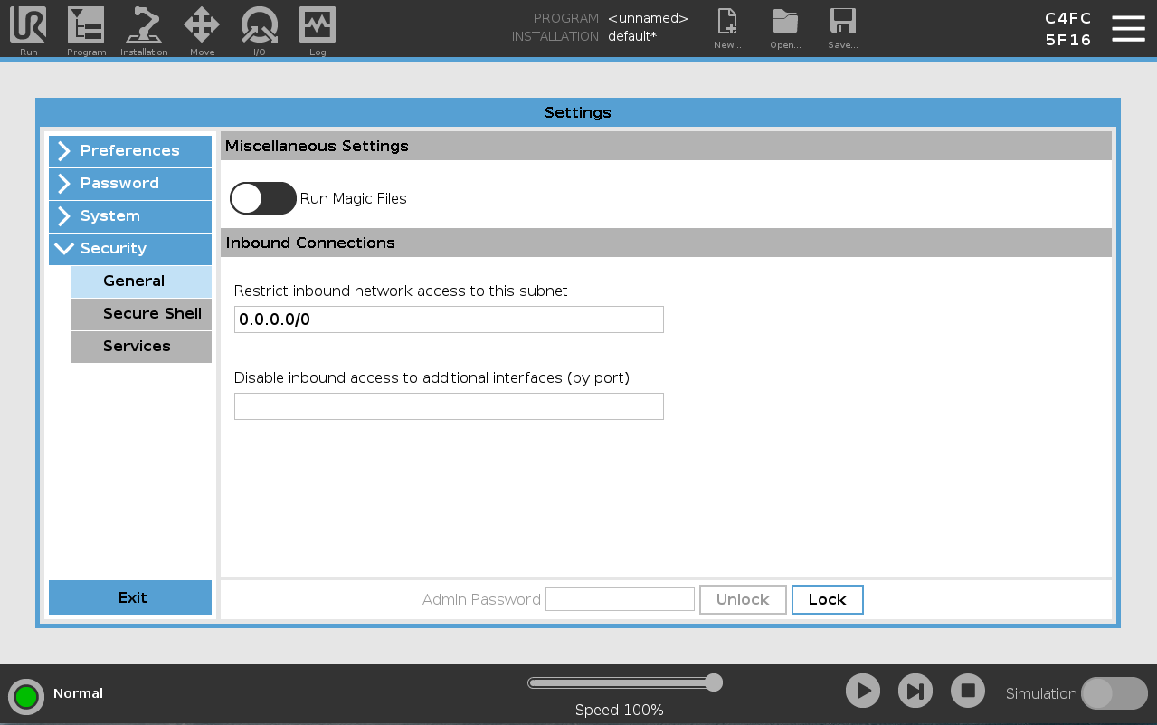Screen dimensions: 1157x725
Task: Expand the System settings section
Action: 129,215
